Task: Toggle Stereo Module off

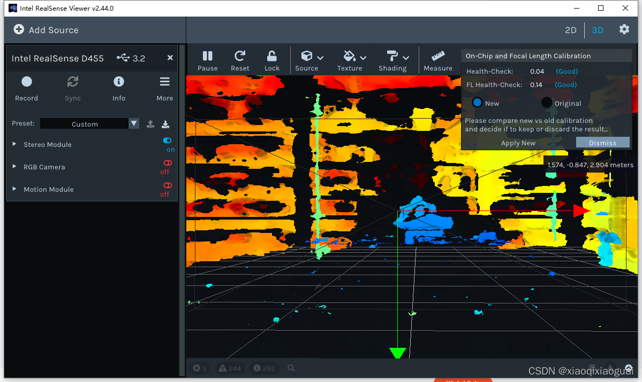Action: [x=168, y=141]
